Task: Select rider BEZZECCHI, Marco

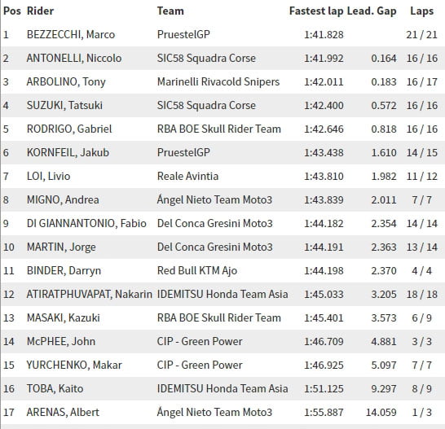Action: [71, 34]
